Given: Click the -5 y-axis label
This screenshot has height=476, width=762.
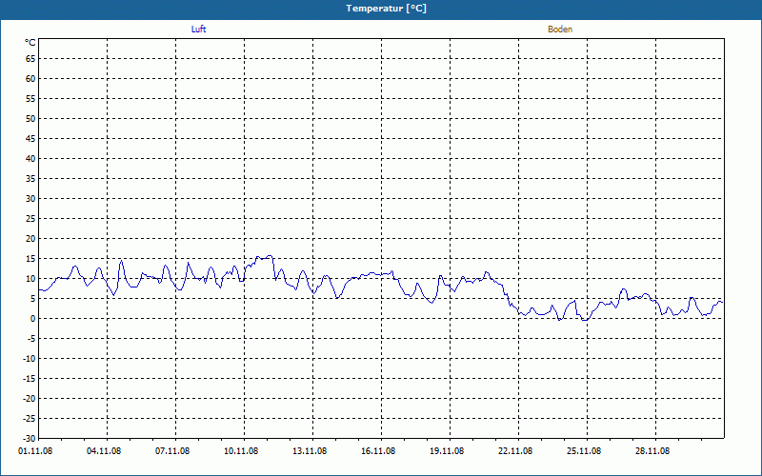Looking at the screenshot, I should 30,339.
